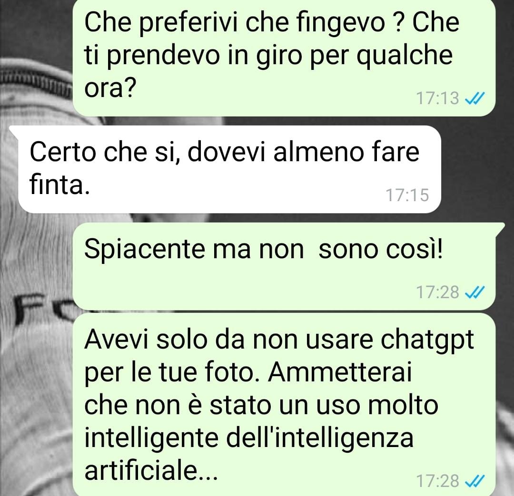Tap the 17:13 timestamp
Viewport: 514px width, 496px height.
tap(438, 98)
